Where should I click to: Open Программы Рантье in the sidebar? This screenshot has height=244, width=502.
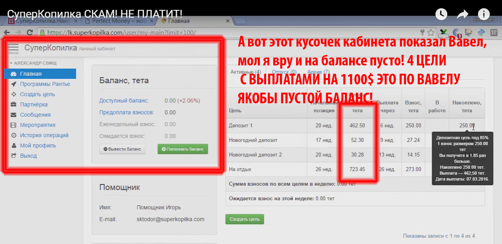click(x=45, y=84)
